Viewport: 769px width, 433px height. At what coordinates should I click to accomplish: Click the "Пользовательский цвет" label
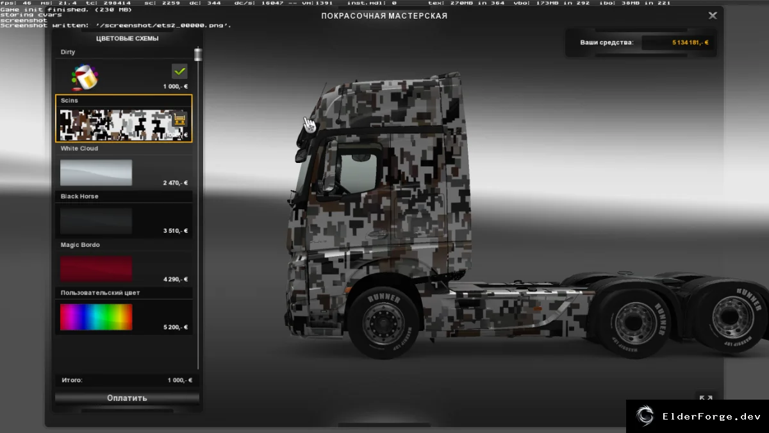point(101,293)
